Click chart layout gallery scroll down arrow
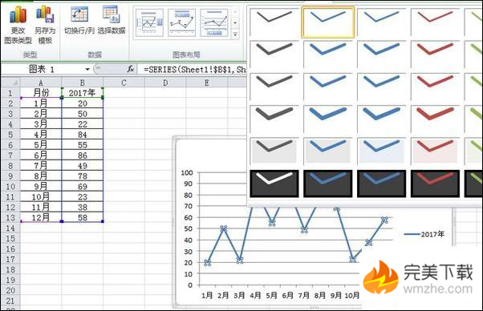Image resolution: width=483 pixels, height=311 pixels. (235, 23)
